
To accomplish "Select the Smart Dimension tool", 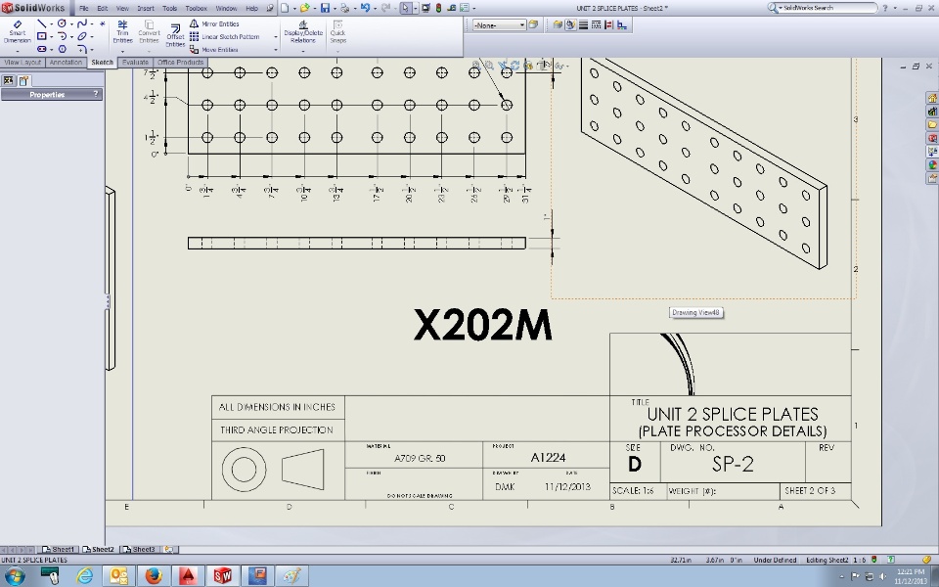I will tap(17, 32).
